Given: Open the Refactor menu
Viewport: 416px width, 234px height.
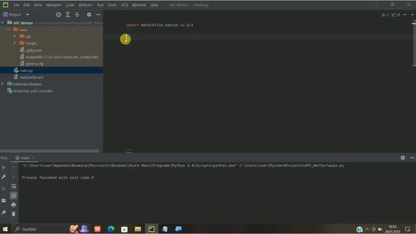Looking at the screenshot, I should pyautogui.click(x=86, y=5).
